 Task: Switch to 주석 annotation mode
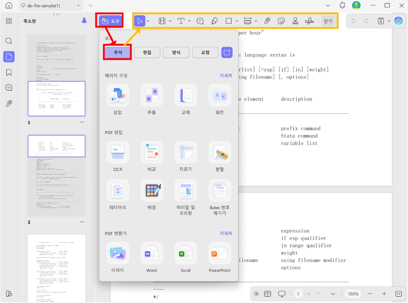point(118,52)
